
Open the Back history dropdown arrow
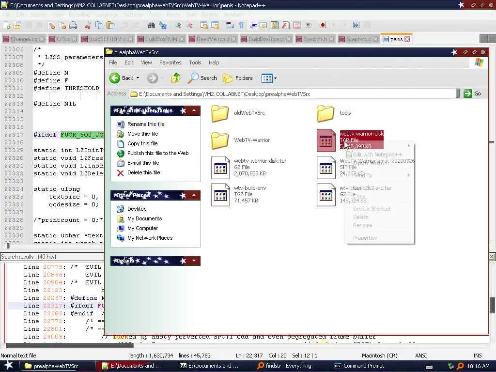click(138, 78)
